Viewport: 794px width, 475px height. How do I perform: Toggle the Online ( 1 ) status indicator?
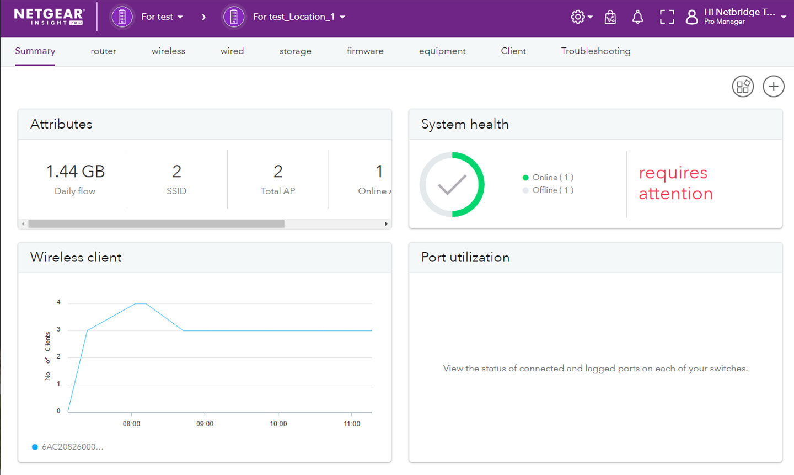point(548,177)
